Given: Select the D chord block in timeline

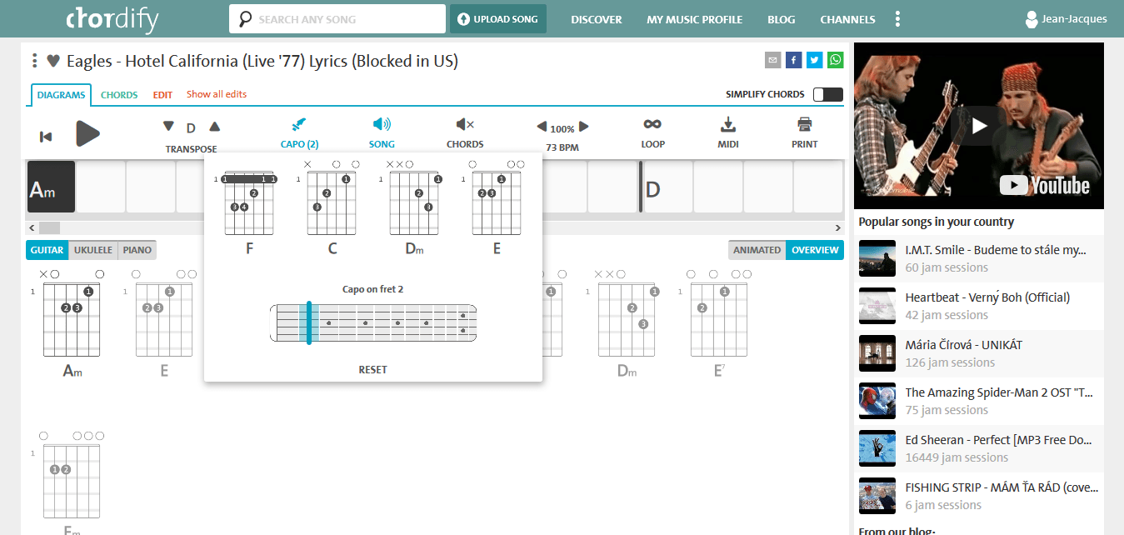Looking at the screenshot, I should (x=667, y=187).
